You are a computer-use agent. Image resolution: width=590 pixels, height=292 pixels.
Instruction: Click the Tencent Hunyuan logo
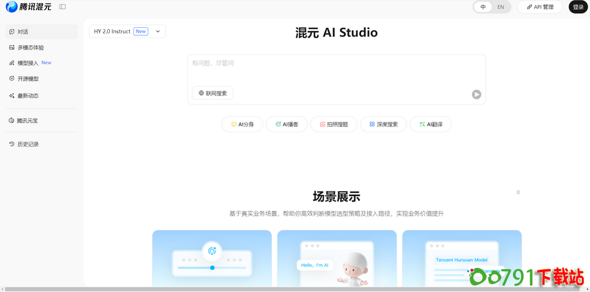(x=28, y=6)
